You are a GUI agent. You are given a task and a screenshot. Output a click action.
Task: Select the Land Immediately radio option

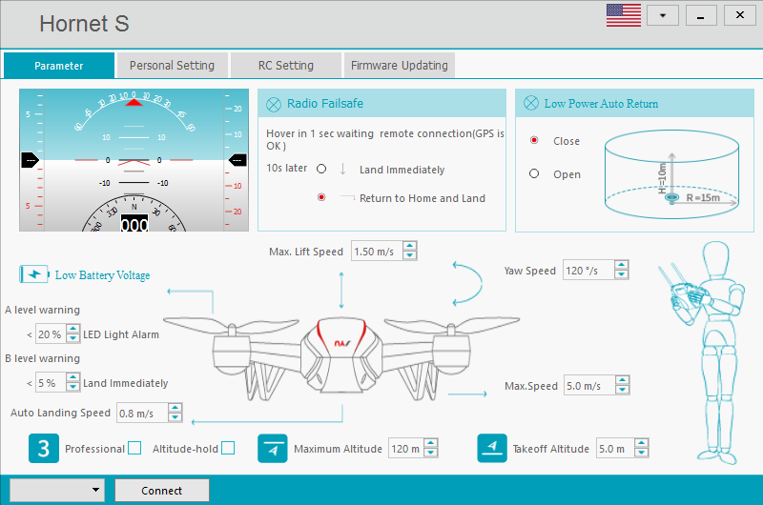(x=321, y=170)
